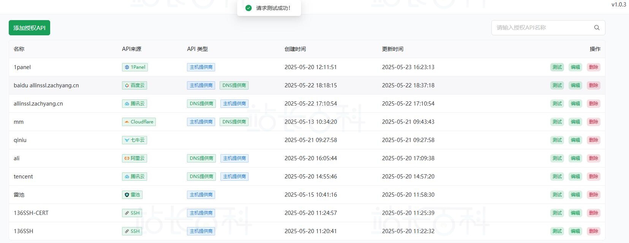Click the v1.0.3 version label
The image size is (629, 243).
pos(619,5)
